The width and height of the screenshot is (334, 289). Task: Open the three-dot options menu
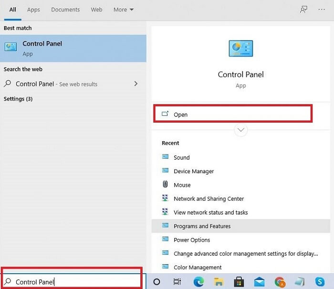coord(321,10)
